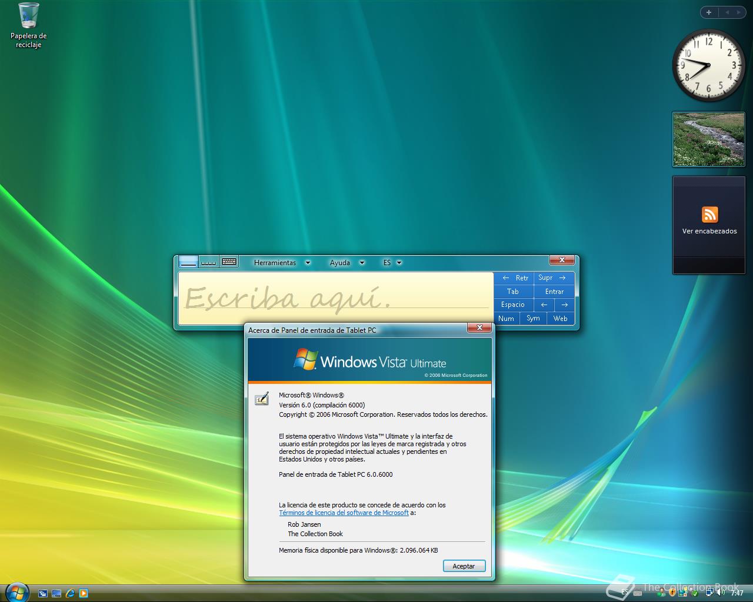753x602 pixels.
Task: Click the sidebar clock gadget
Action: pyautogui.click(x=708, y=65)
